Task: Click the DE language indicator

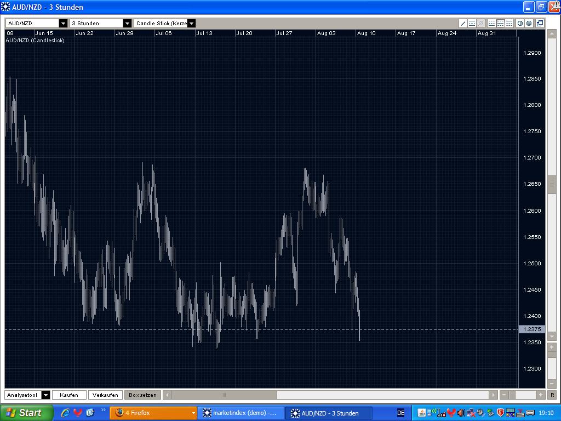Action: point(401,413)
